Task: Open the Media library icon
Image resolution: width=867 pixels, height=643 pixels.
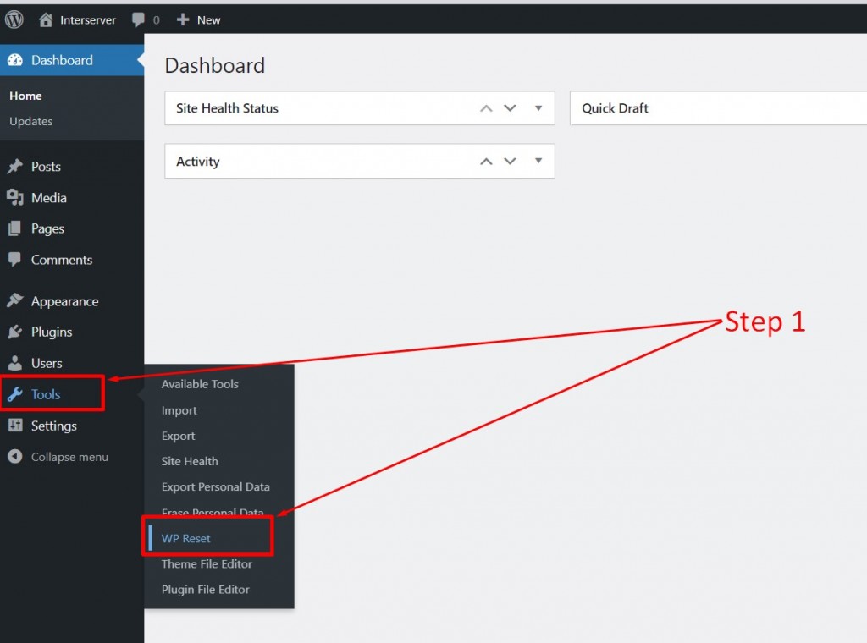Action: pyautogui.click(x=15, y=197)
